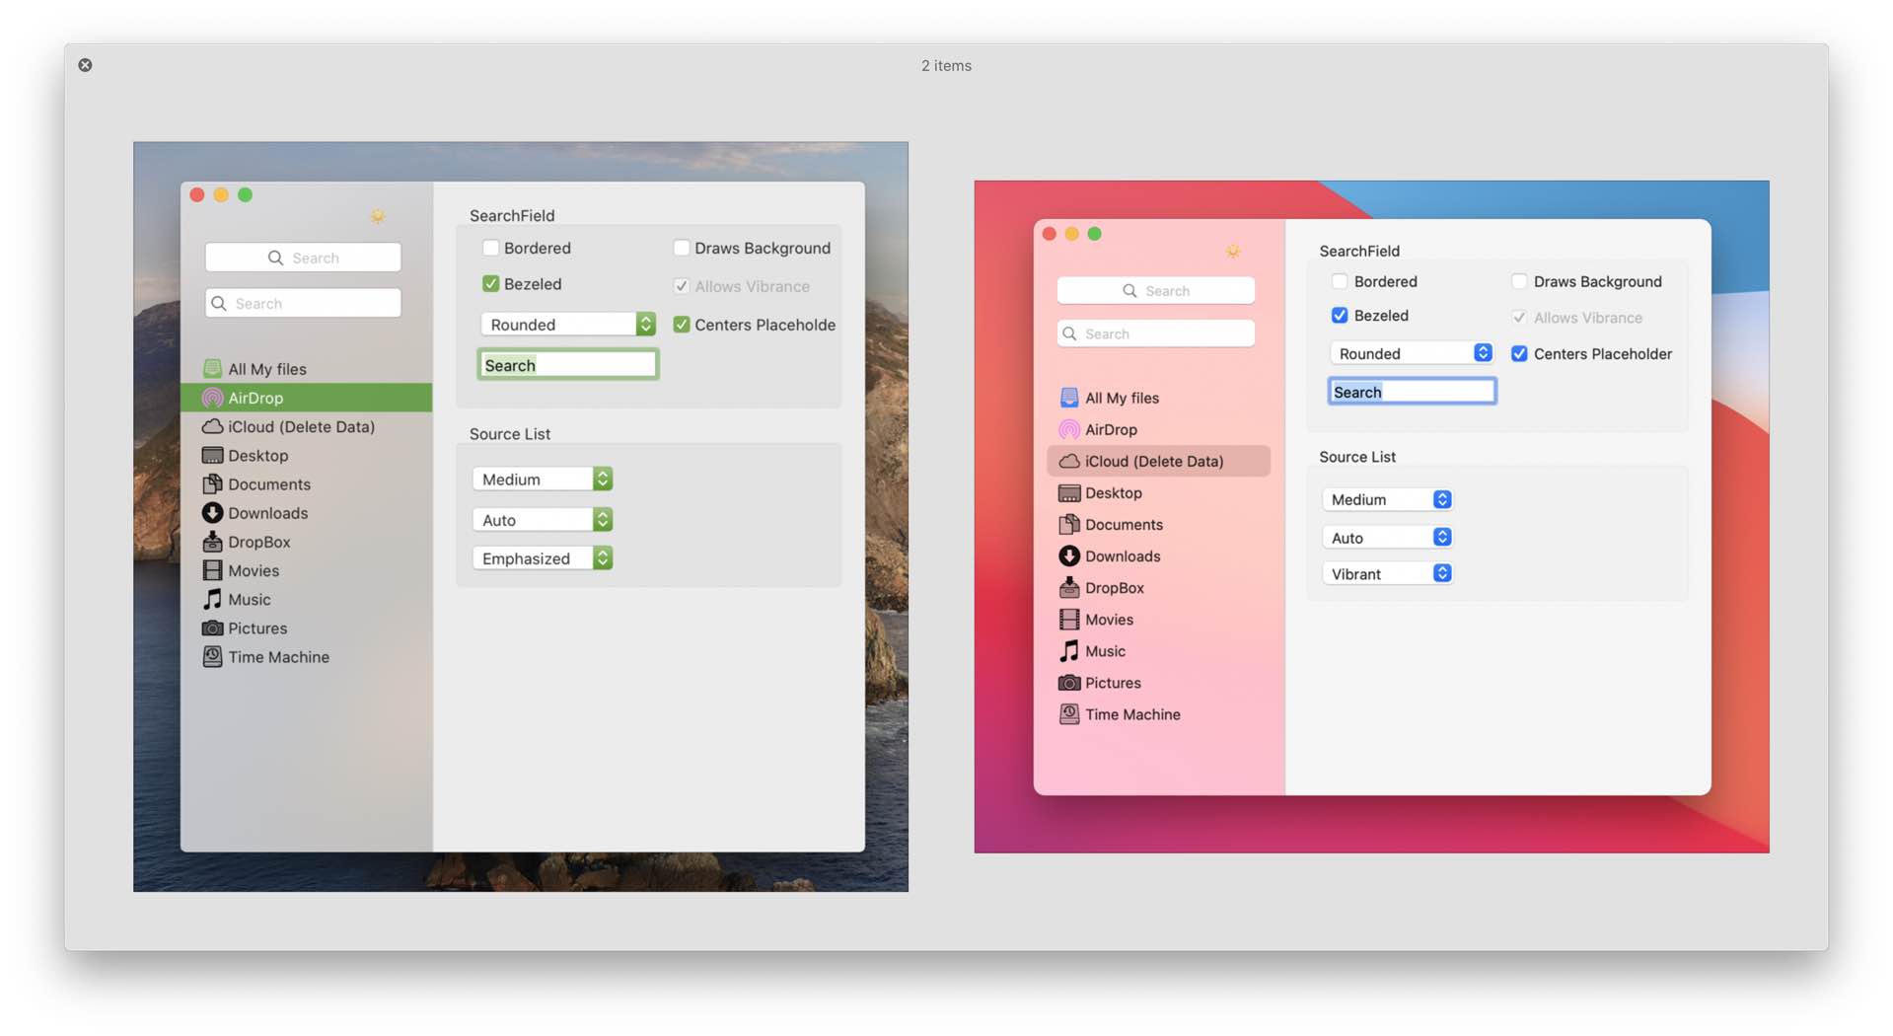The width and height of the screenshot is (1893, 1036).
Task: Toggle Centers Placeholder in right window
Action: (1519, 353)
